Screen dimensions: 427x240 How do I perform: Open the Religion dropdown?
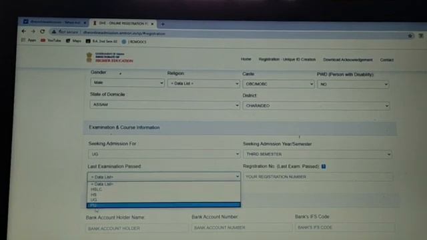(203, 83)
